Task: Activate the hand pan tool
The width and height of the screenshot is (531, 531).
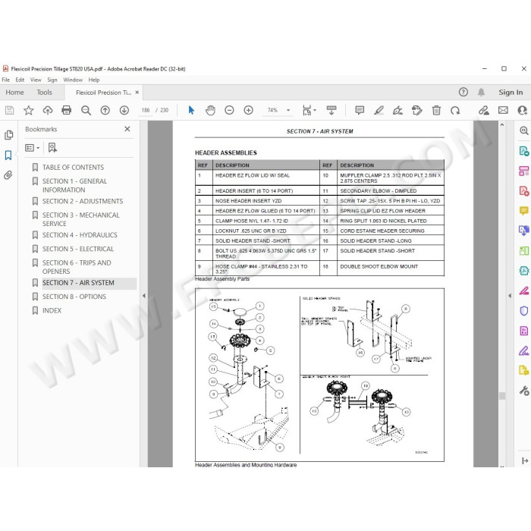Action: coord(210,111)
